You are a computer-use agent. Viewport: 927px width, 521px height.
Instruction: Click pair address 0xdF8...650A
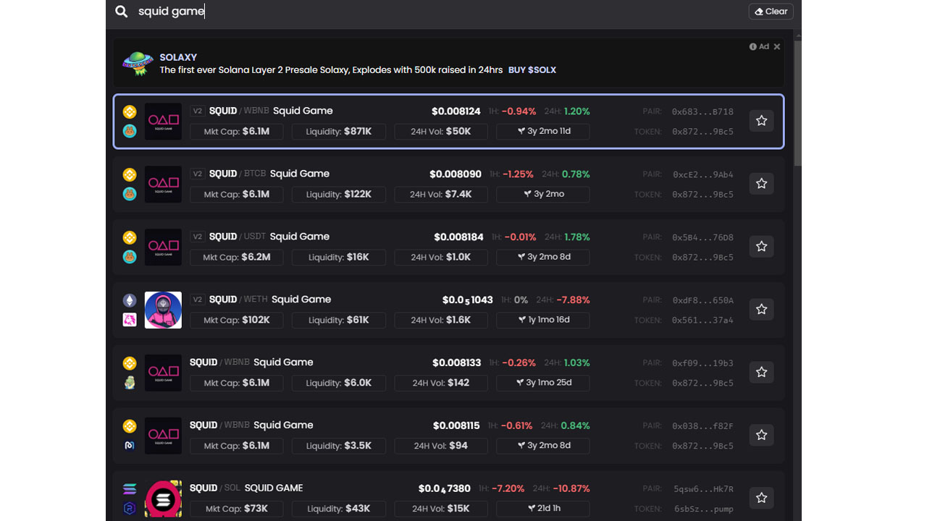coord(702,300)
